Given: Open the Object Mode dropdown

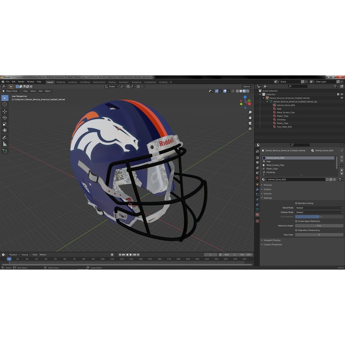Looking at the screenshot, I should click(11, 91).
